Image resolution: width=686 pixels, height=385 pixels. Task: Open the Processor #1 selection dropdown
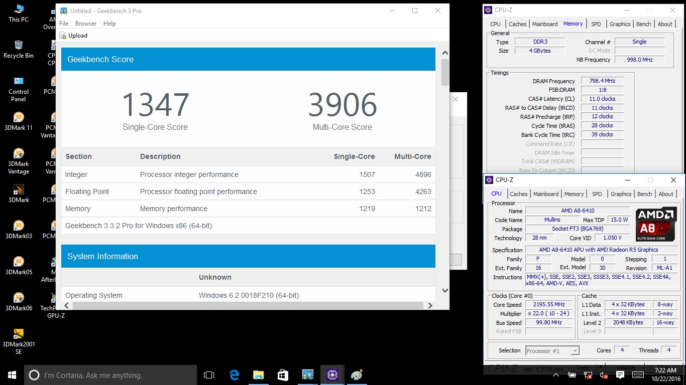point(552,351)
